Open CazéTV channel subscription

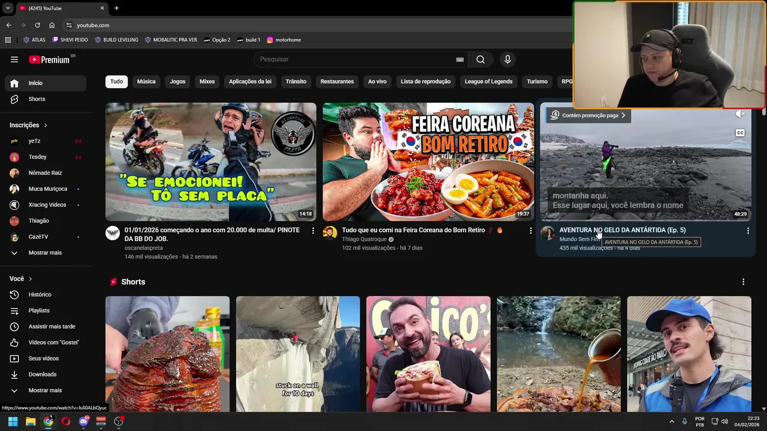point(46,236)
